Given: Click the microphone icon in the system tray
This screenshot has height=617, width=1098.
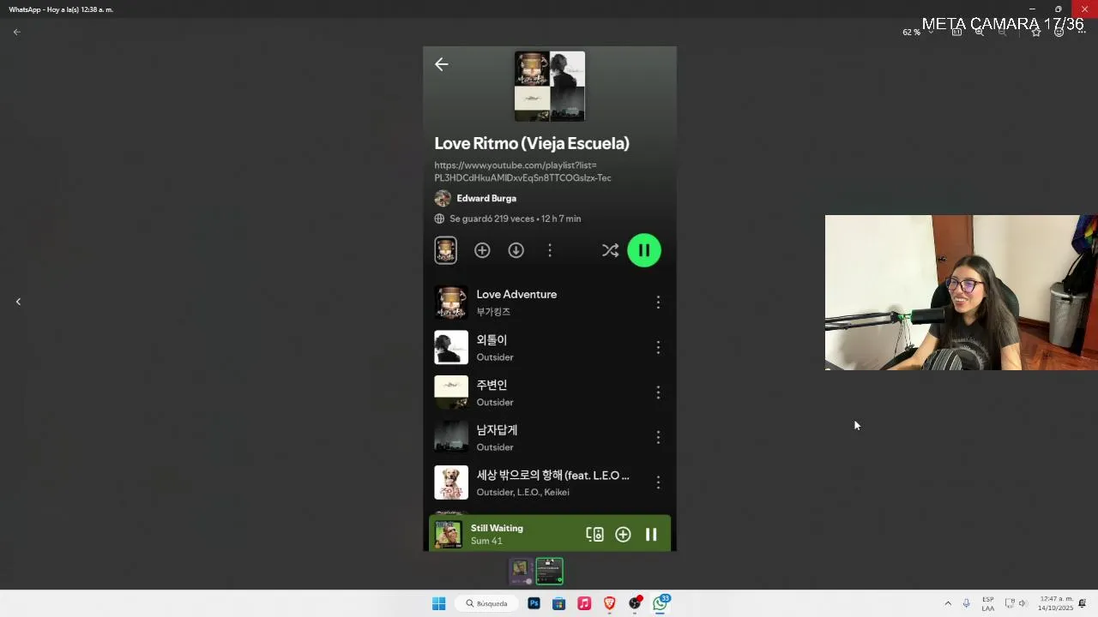Looking at the screenshot, I should (967, 603).
